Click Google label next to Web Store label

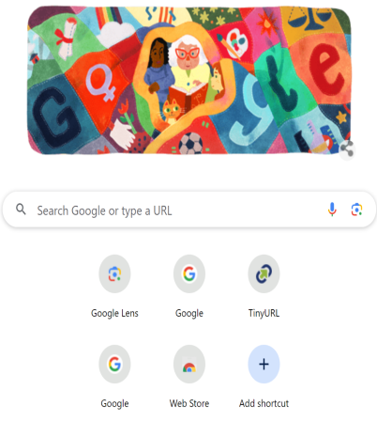tap(114, 403)
